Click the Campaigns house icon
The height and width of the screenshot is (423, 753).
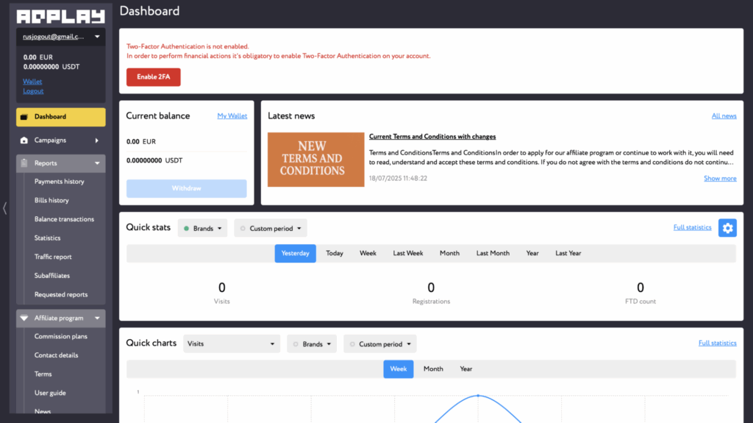click(x=24, y=141)
